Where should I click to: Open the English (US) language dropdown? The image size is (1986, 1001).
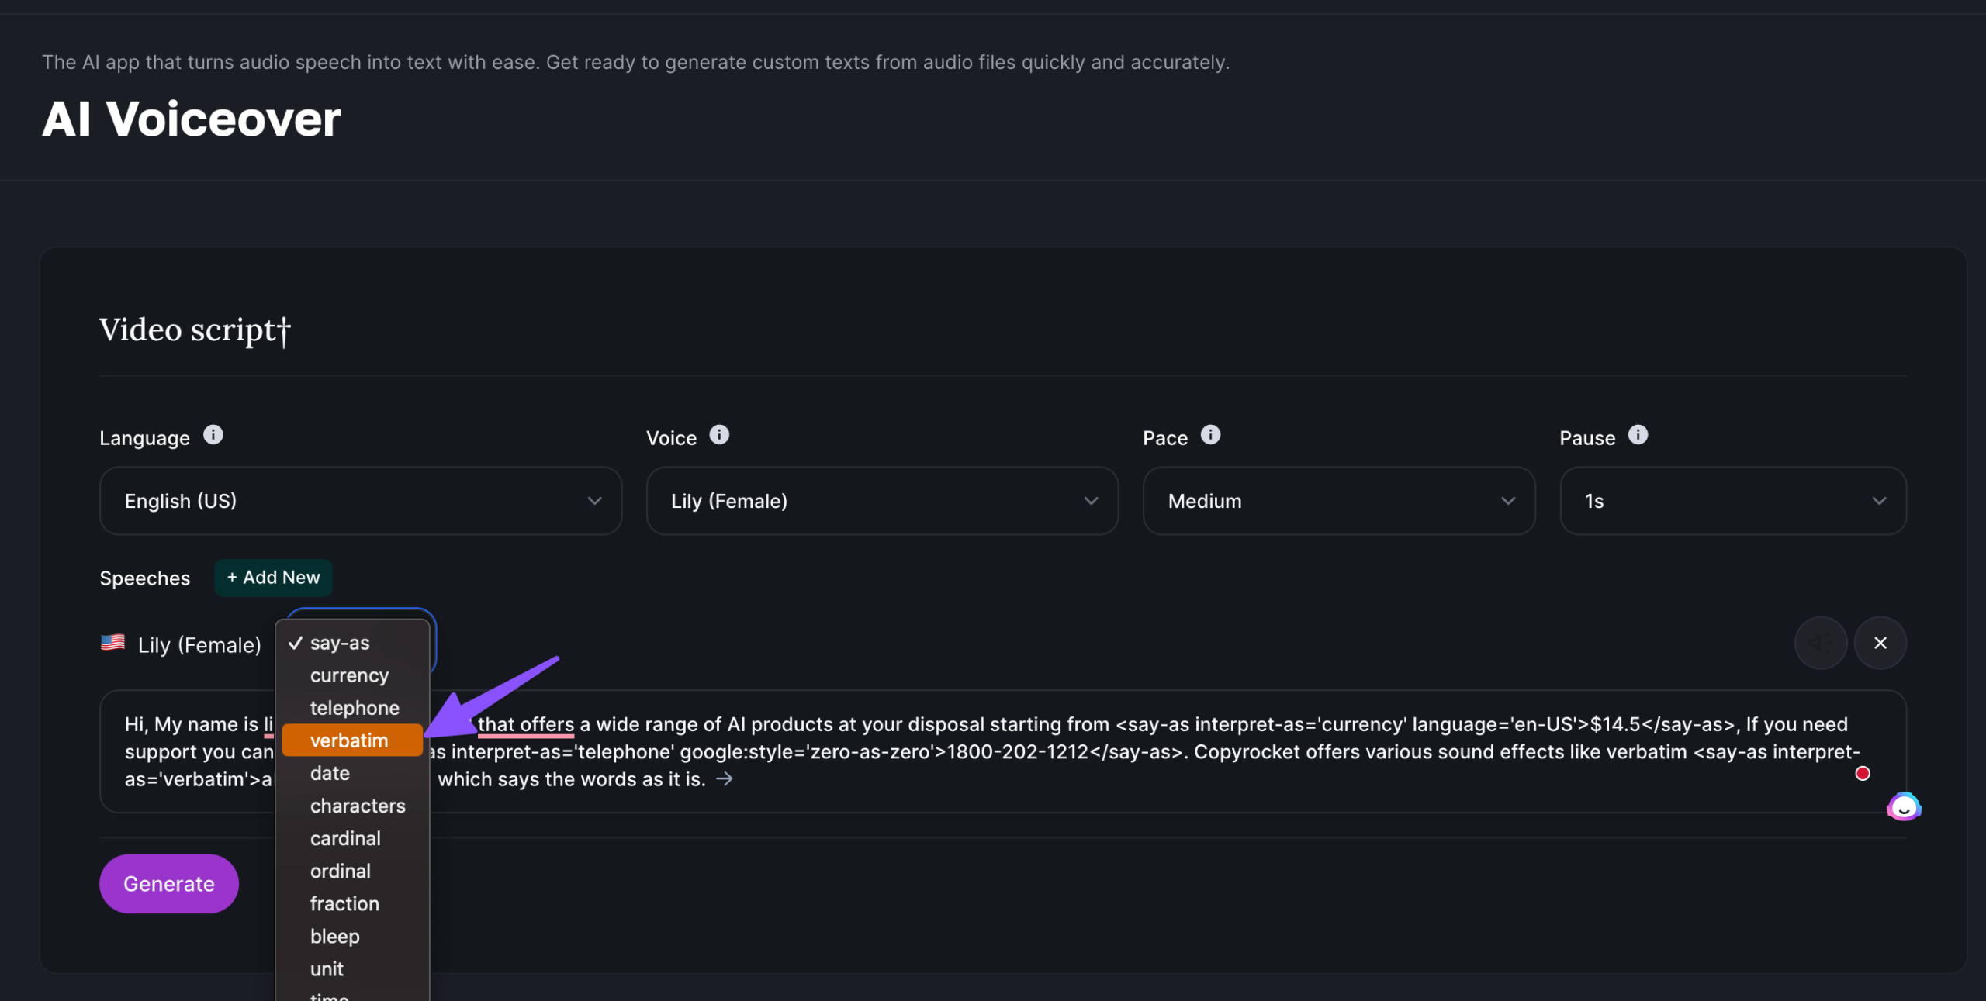(x=361, y=501)
